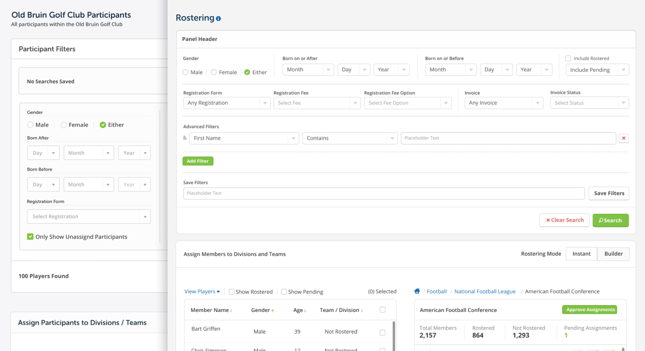Select Male gender radio in Panel Header
Image resolution: width=645 pixels, height=351 pixels.
point(186,72)
